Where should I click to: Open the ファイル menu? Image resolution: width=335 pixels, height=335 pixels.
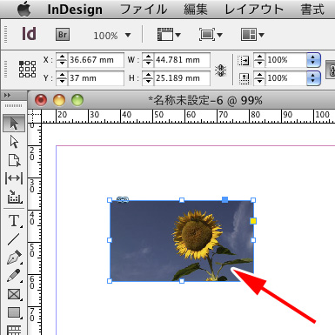point(144,10)
